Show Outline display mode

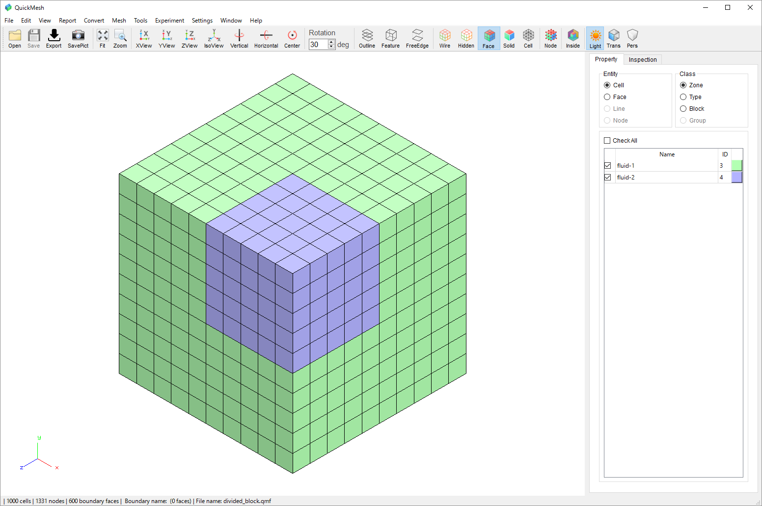pos(367,38)
